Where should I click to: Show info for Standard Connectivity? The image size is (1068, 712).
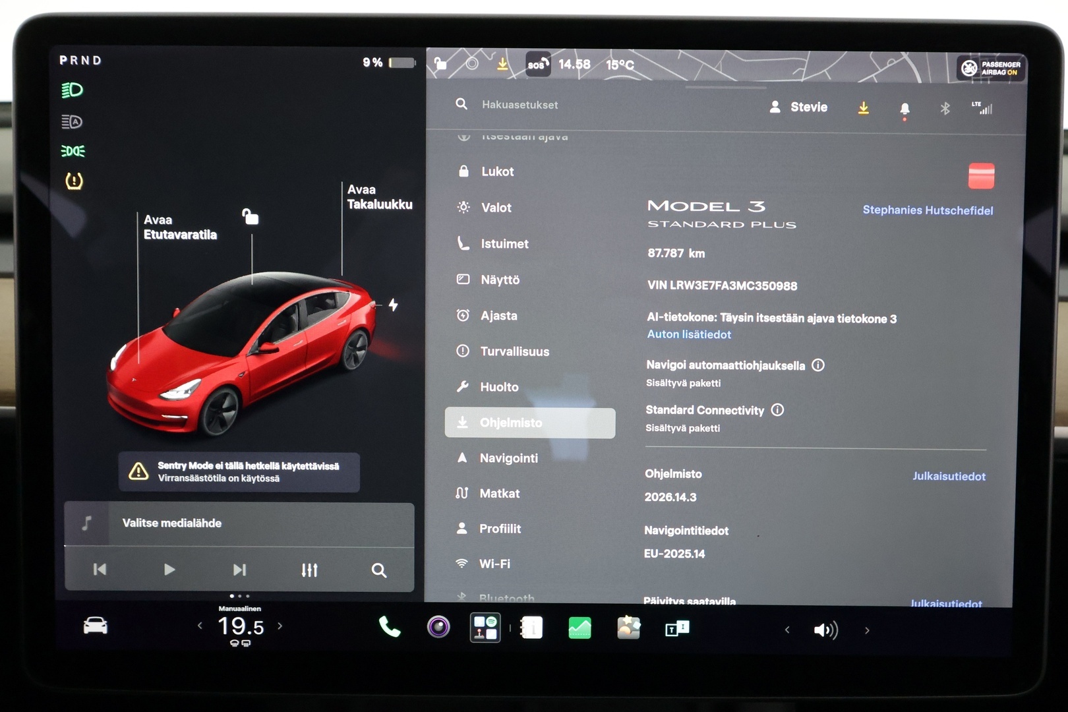[778, 409]
